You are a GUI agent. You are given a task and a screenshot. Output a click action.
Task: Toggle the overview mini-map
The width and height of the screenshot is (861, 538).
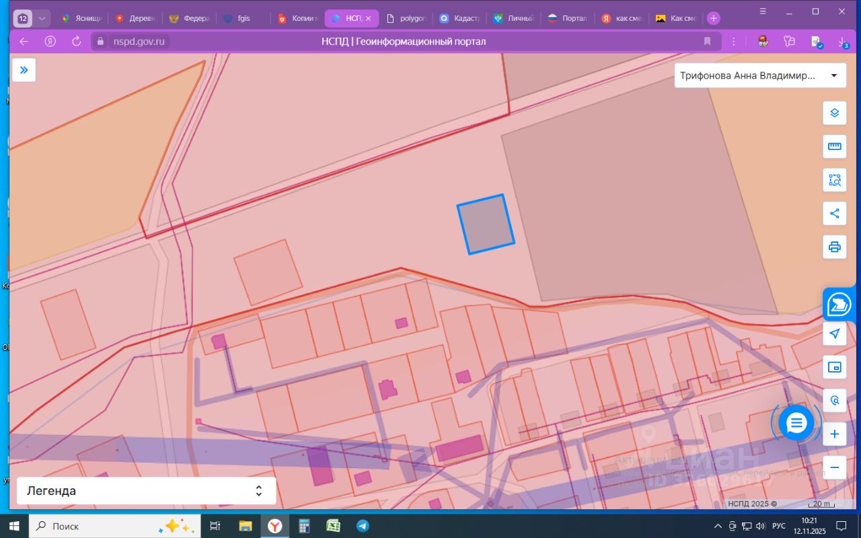835,367
